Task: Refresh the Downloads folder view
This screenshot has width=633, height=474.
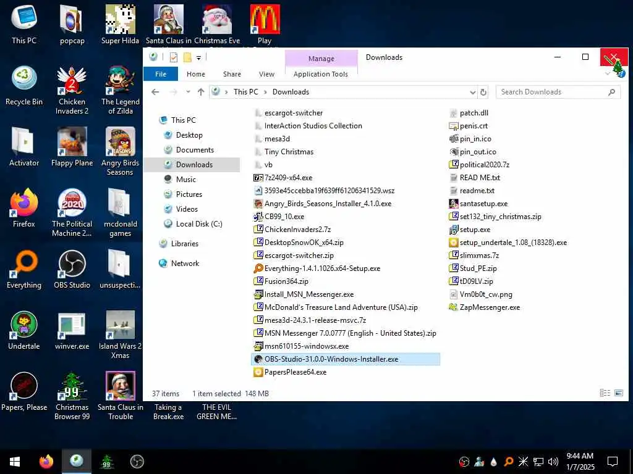Action: pyautogui.click(x=483, y=93)
